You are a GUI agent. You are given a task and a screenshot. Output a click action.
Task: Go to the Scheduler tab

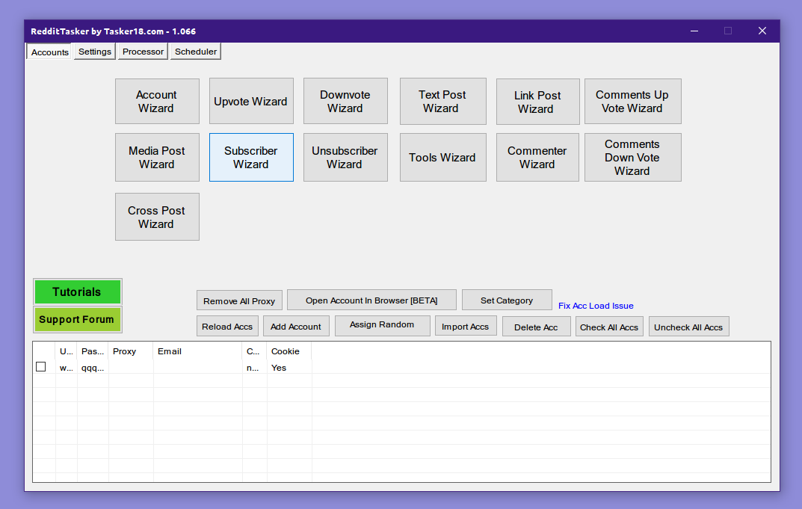coord(195,52)
